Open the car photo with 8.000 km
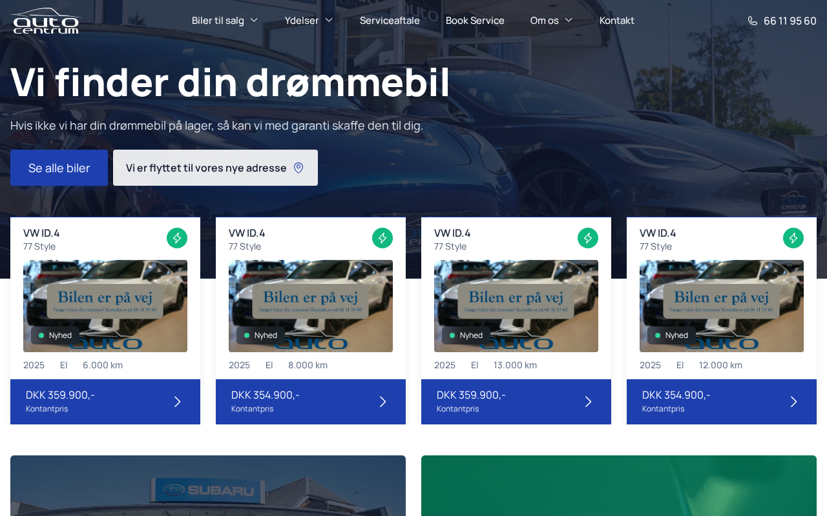 pos(311,306)
